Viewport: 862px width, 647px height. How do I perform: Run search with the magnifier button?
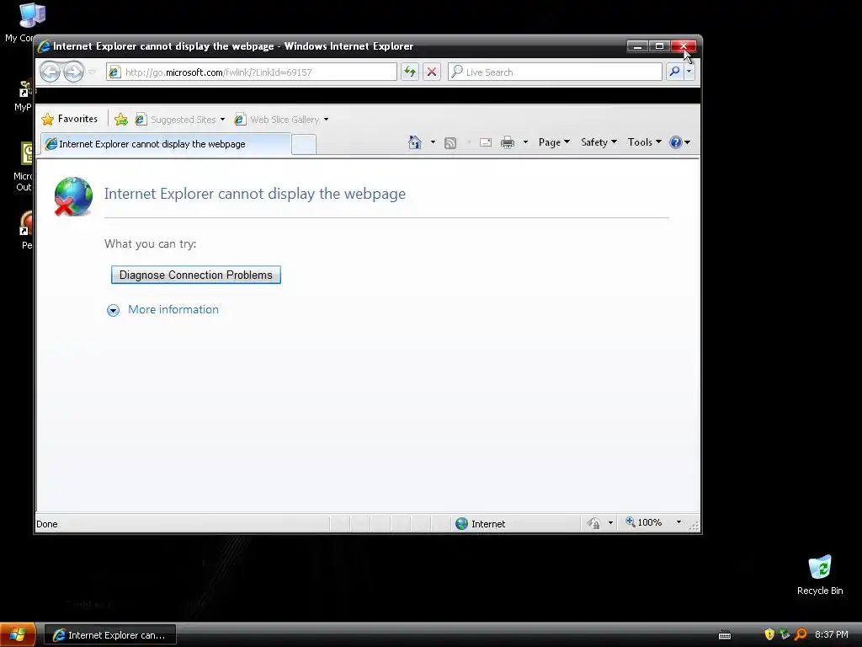[x=674, y=72]
